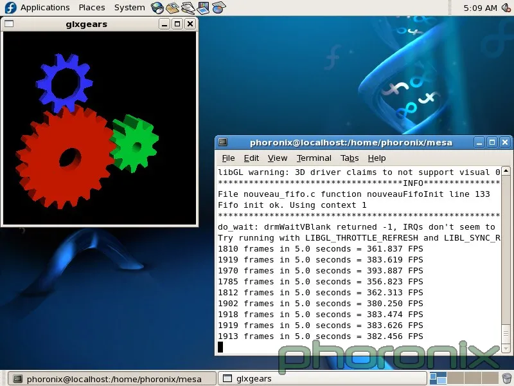Image resolution: width=514 pixels, height=386 pixels.
Task: Click the 'Try running with LIBGL_THROTTLE_REFRESH' line
Action: (x=359, y=238)
